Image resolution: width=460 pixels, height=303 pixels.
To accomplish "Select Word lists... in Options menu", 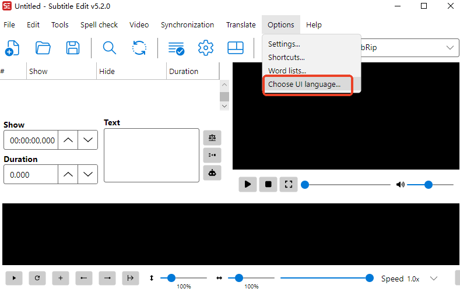I will coord(311,71).
